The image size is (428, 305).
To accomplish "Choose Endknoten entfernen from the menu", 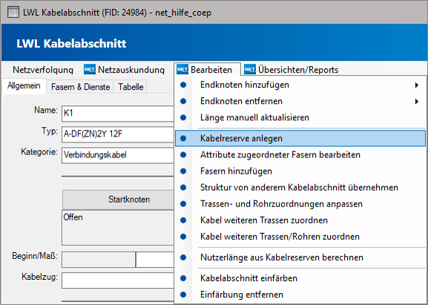I will 300,102.
